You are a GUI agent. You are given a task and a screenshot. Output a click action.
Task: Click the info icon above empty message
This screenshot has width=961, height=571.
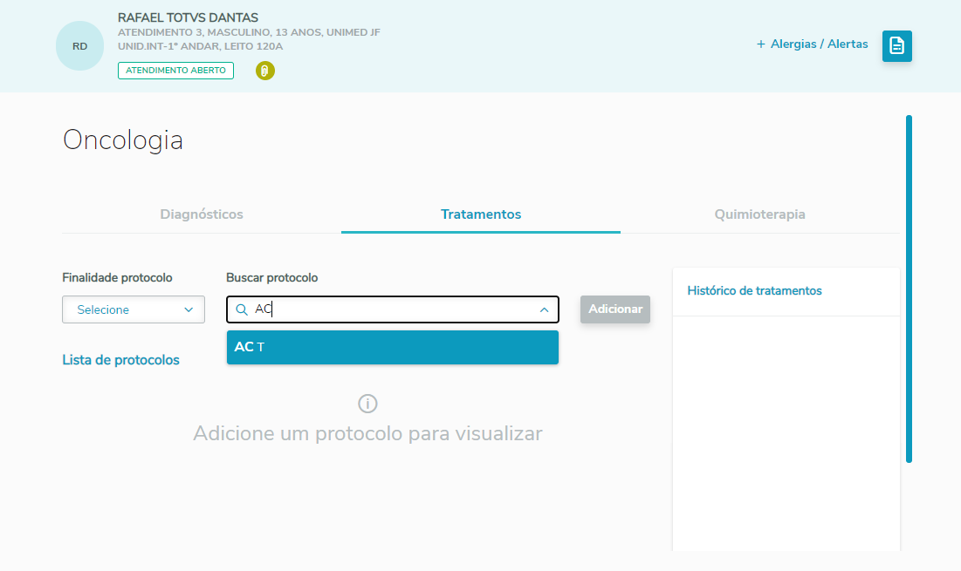(367, 404)
